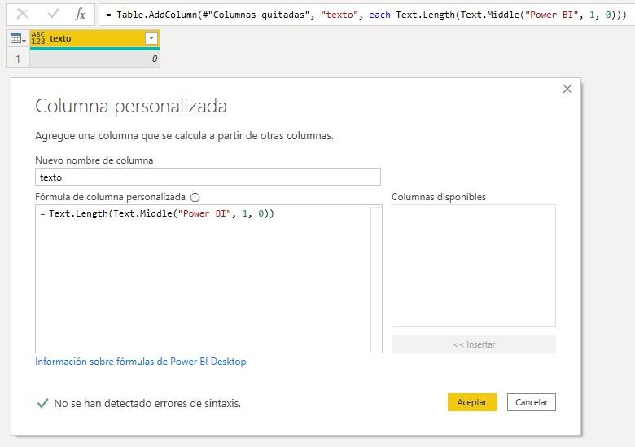Click the formula editor vertical scrollbar
The height and width of the screenshot is (447, 635).
tap(375, 277)
